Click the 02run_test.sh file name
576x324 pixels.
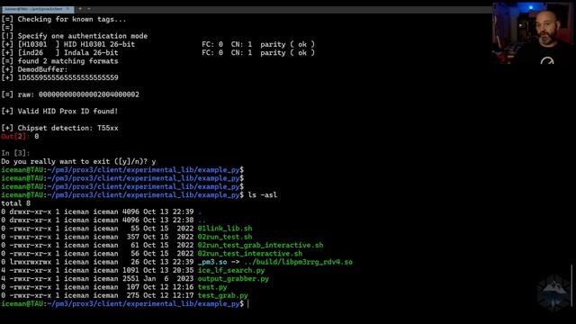225,237
